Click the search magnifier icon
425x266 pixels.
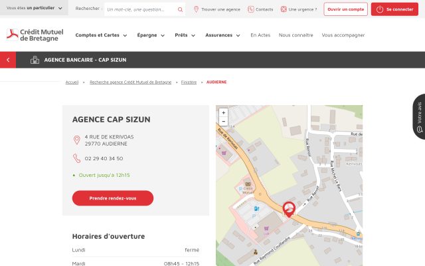(180, 9)
